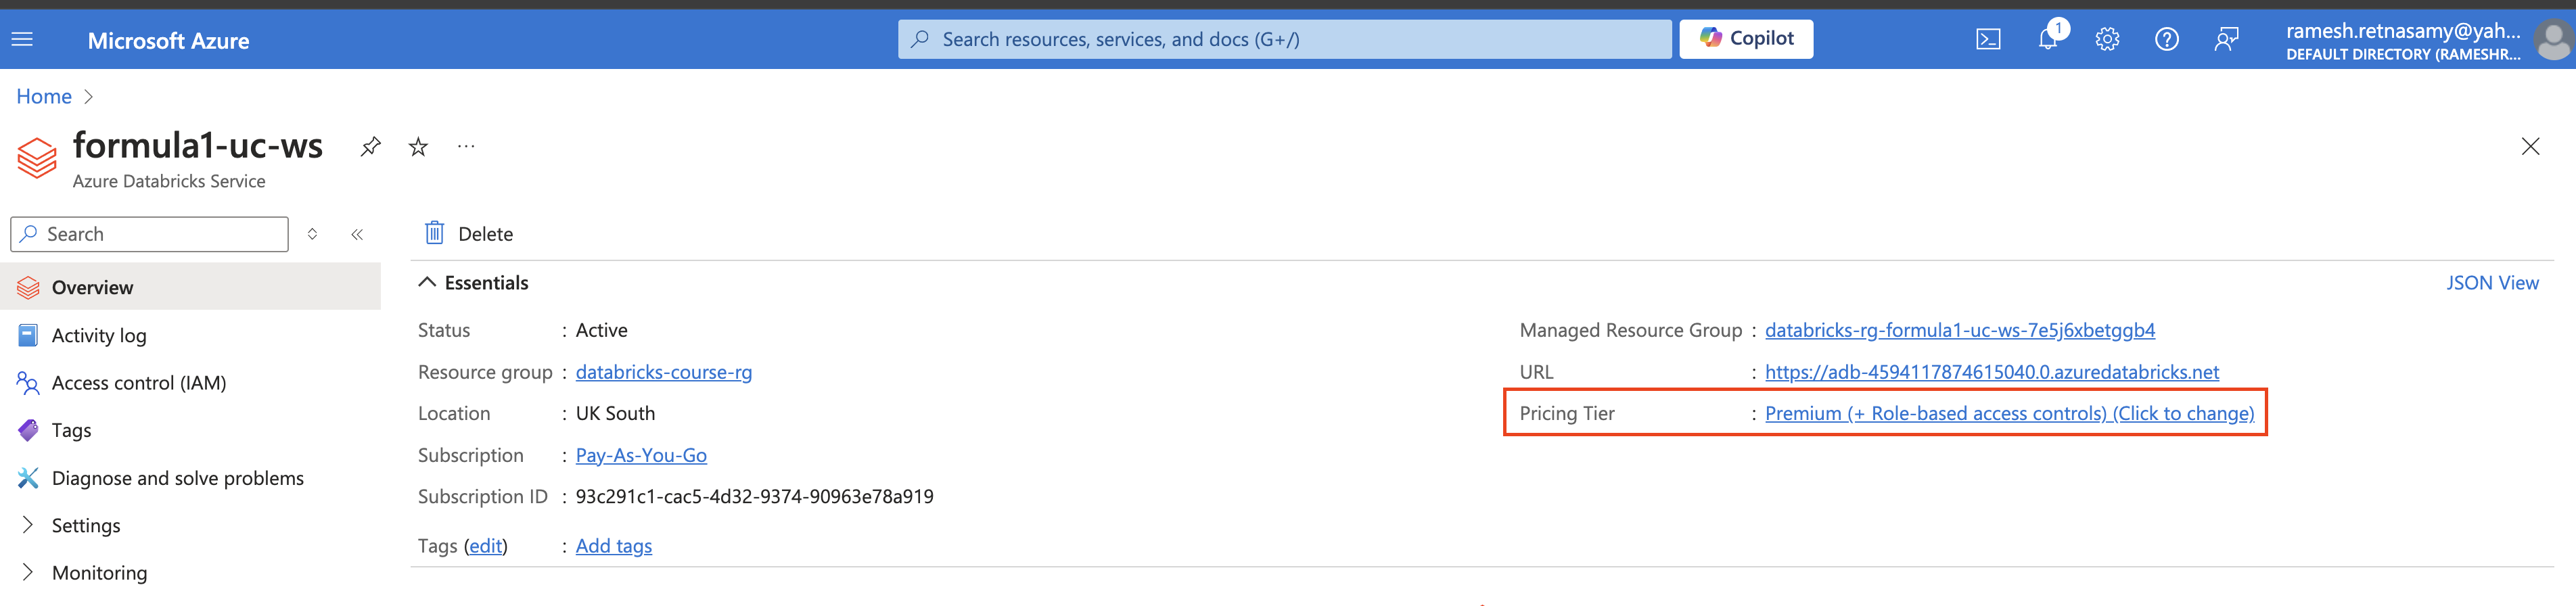Toggle expand/collapse all sidebar groups
This screenshot has height=606, width=2576.
(312, 234)
